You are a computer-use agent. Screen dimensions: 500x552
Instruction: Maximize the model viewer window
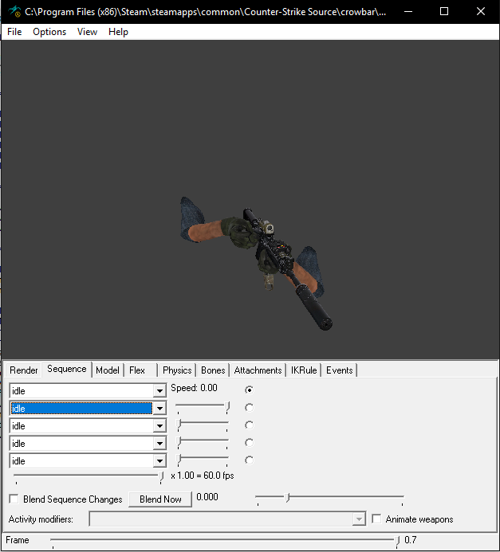(x=444, y=12)
